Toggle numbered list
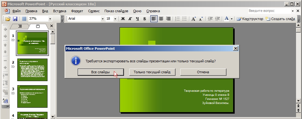This screenshot has width=302, height=119. (x=177, y=19)
